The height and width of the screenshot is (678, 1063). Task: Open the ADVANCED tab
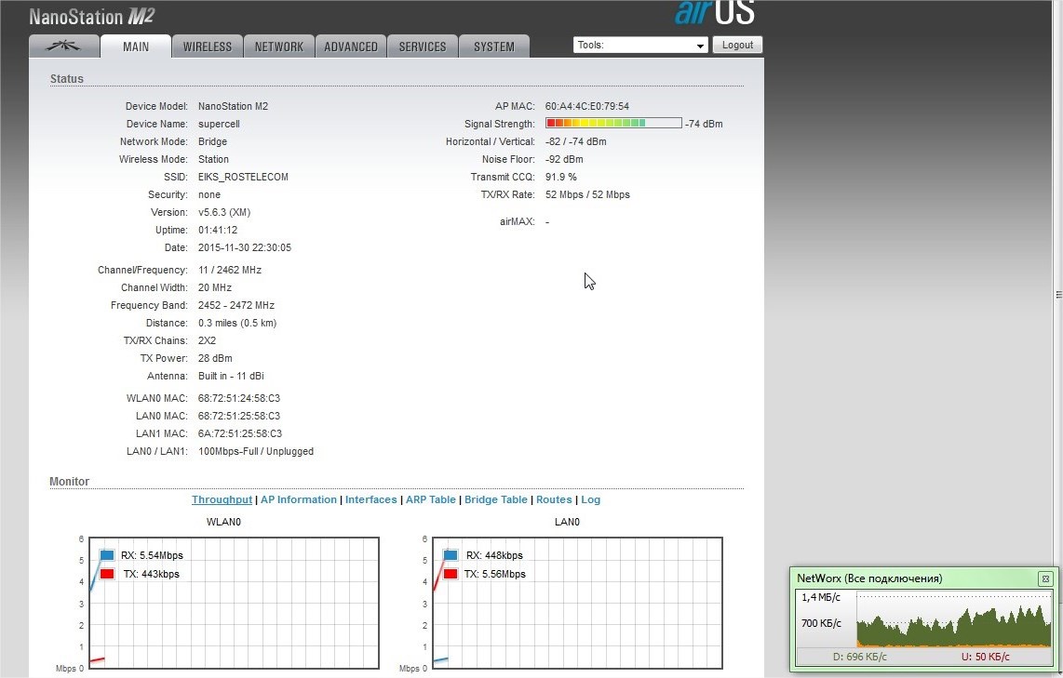351,47
